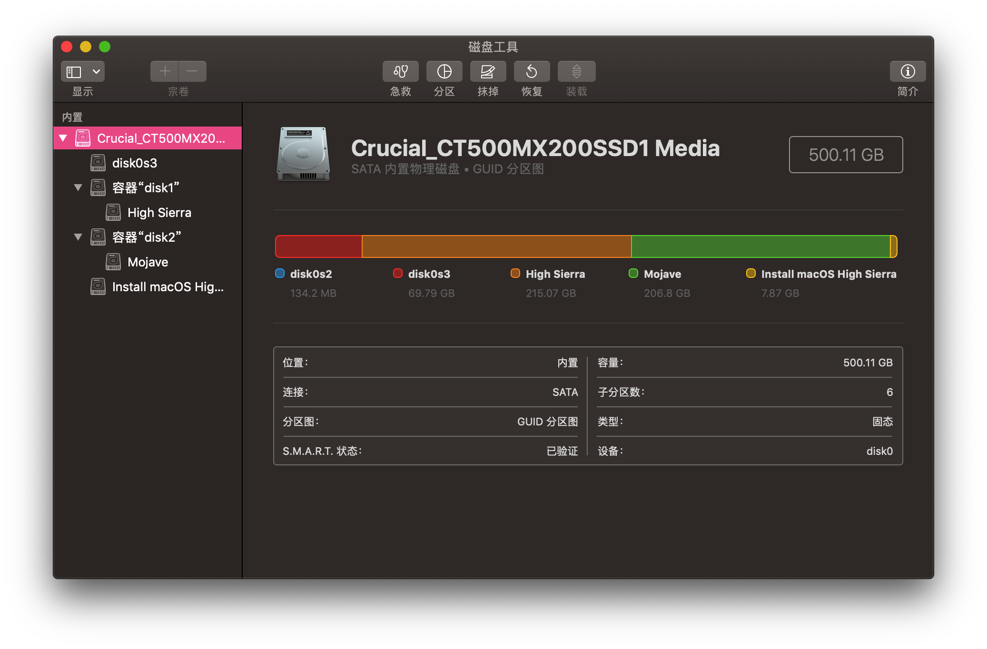
Task: Select Install macOS Hig... sidebar item
Action: [168, 287]
